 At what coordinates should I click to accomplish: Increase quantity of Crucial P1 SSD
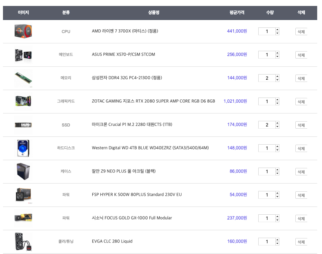(x=277, y=123)
